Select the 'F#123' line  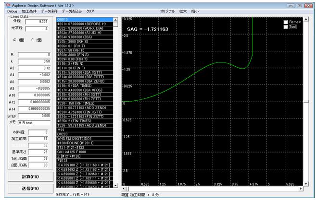tap(85, 161)
